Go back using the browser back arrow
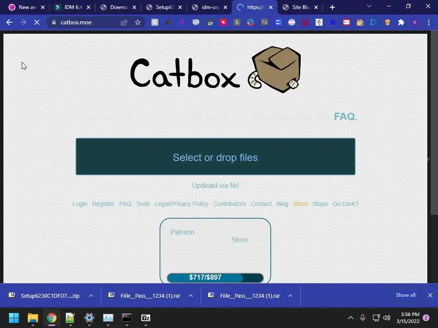Viewport: 438px width, 328px height. (x=9, y=22)
